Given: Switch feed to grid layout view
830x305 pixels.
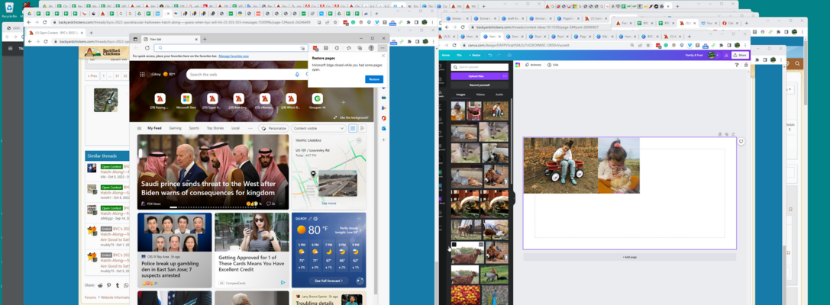Looking at the screenshot, I should 353,128.
